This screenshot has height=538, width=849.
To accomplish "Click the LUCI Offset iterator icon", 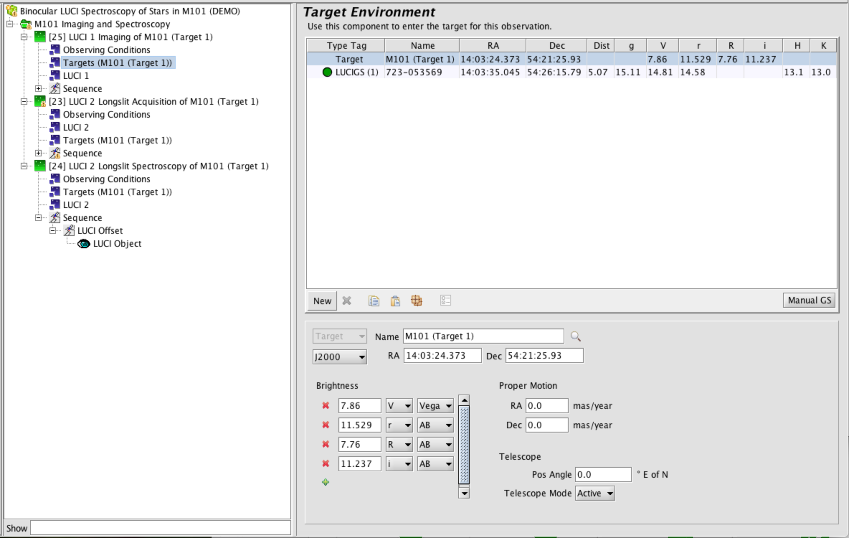I will [x=69, y=230].
